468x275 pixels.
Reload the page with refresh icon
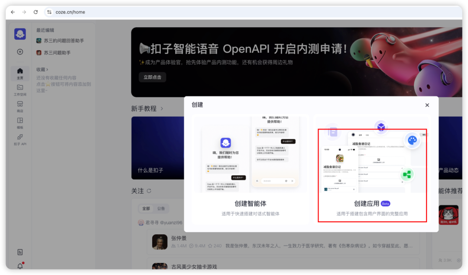(36, 12)
